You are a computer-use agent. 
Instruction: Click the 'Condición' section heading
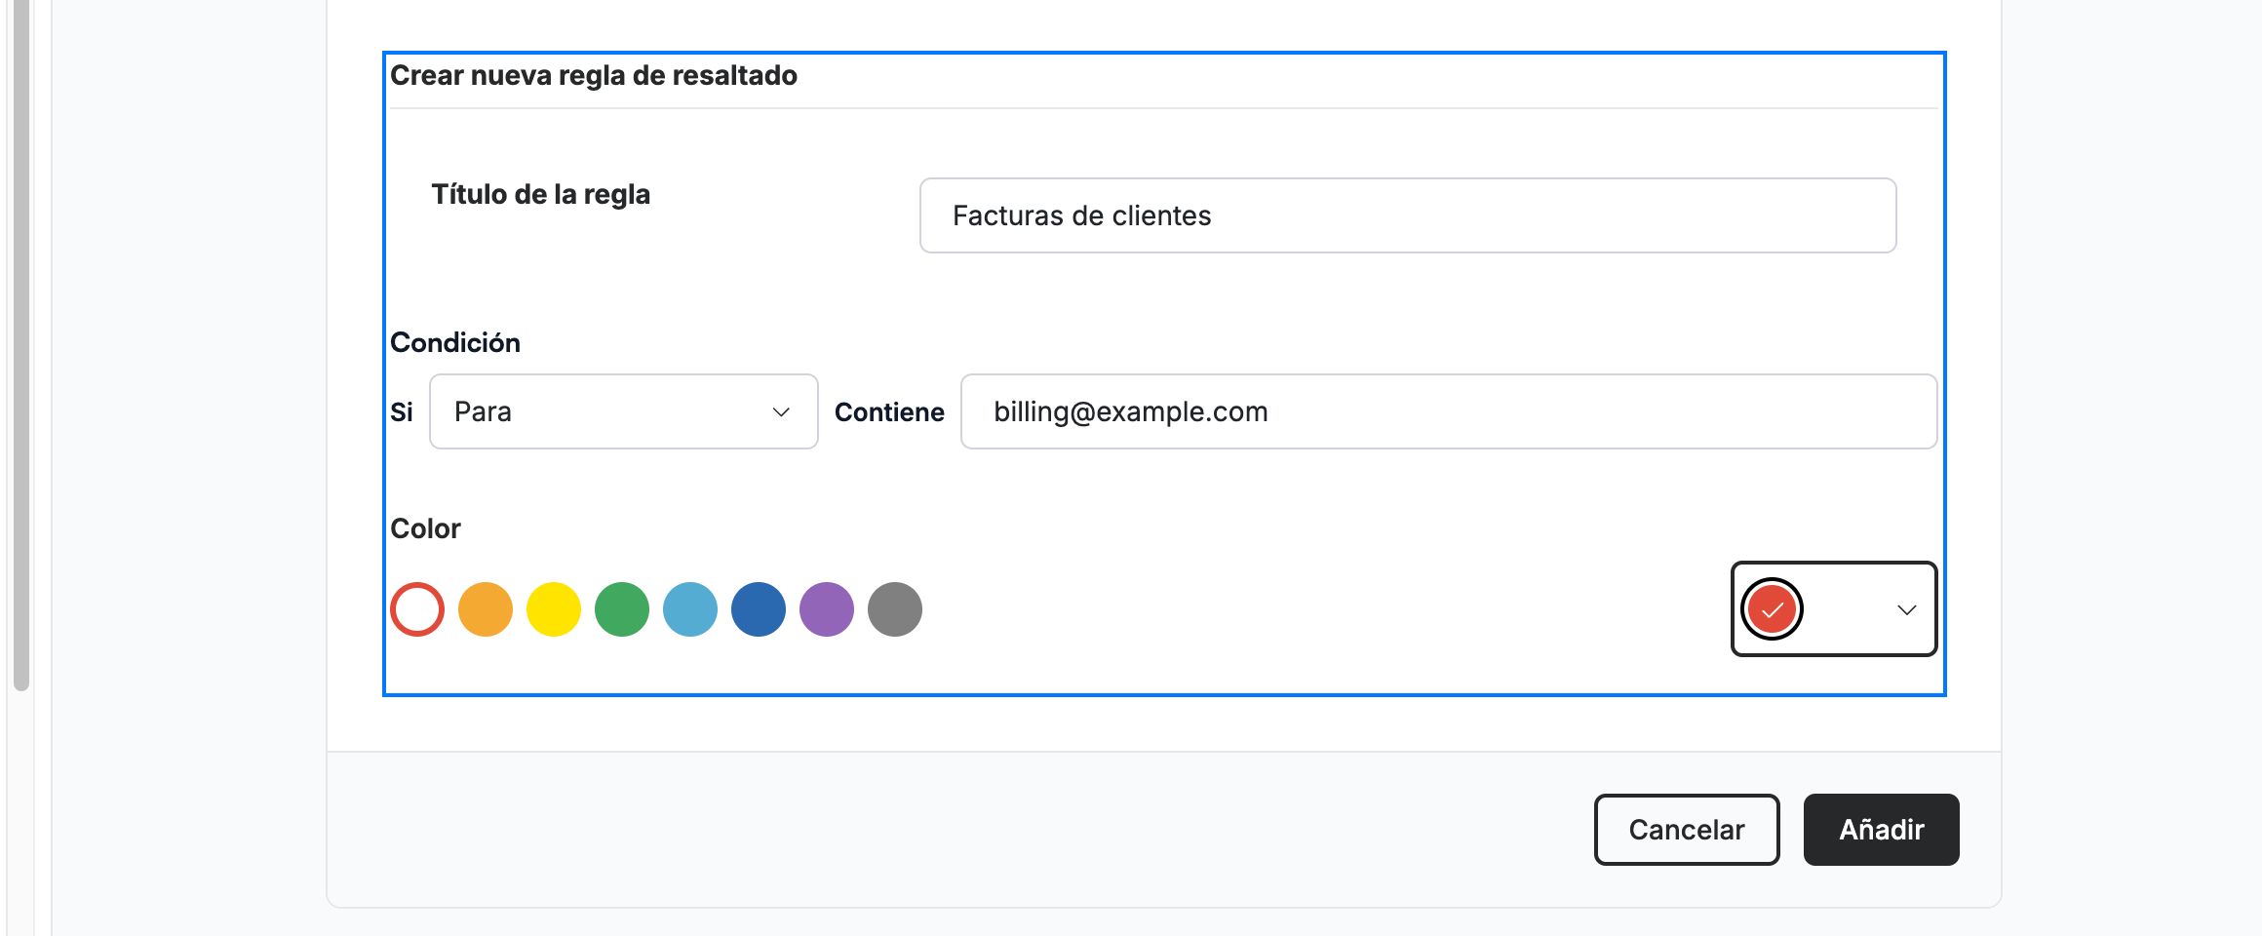tap(455, 342)
